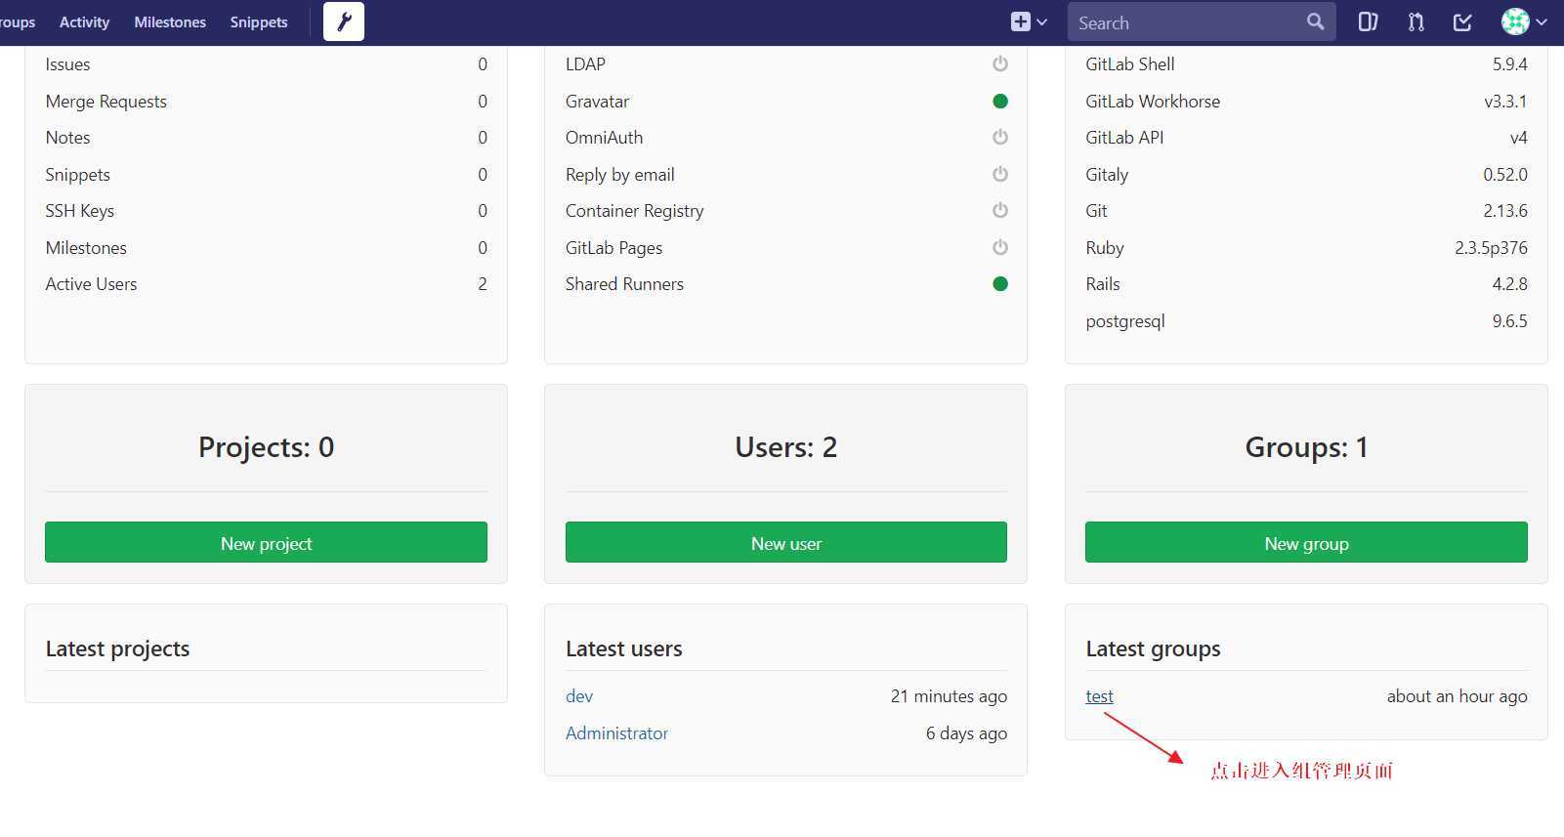The width and height of the screenshot is (1564, 837).
Task: Open the Administrator user link
Action: coord(616,733)
